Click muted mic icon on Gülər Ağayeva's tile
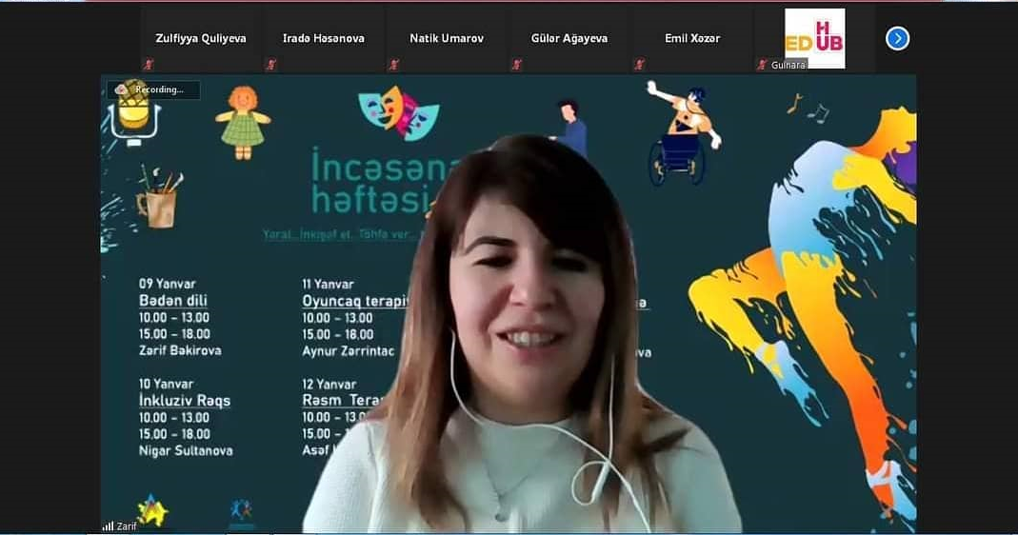 (516, 65)
